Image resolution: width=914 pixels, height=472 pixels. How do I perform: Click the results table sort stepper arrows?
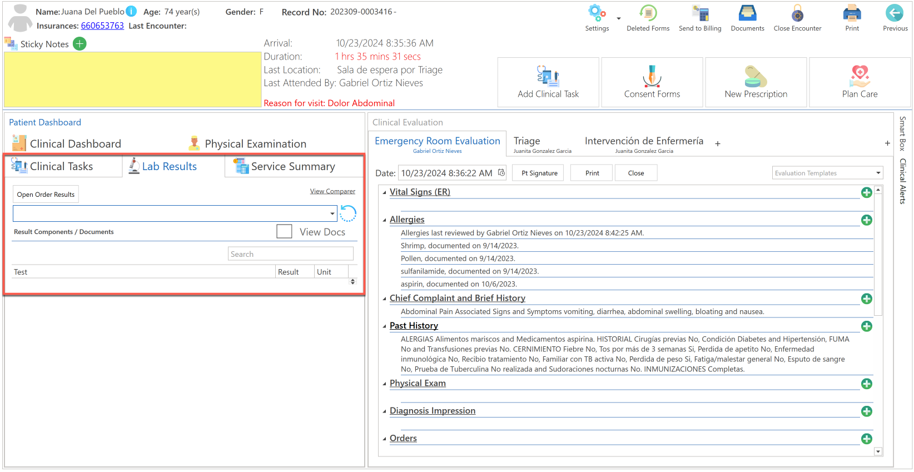[352, 281]
